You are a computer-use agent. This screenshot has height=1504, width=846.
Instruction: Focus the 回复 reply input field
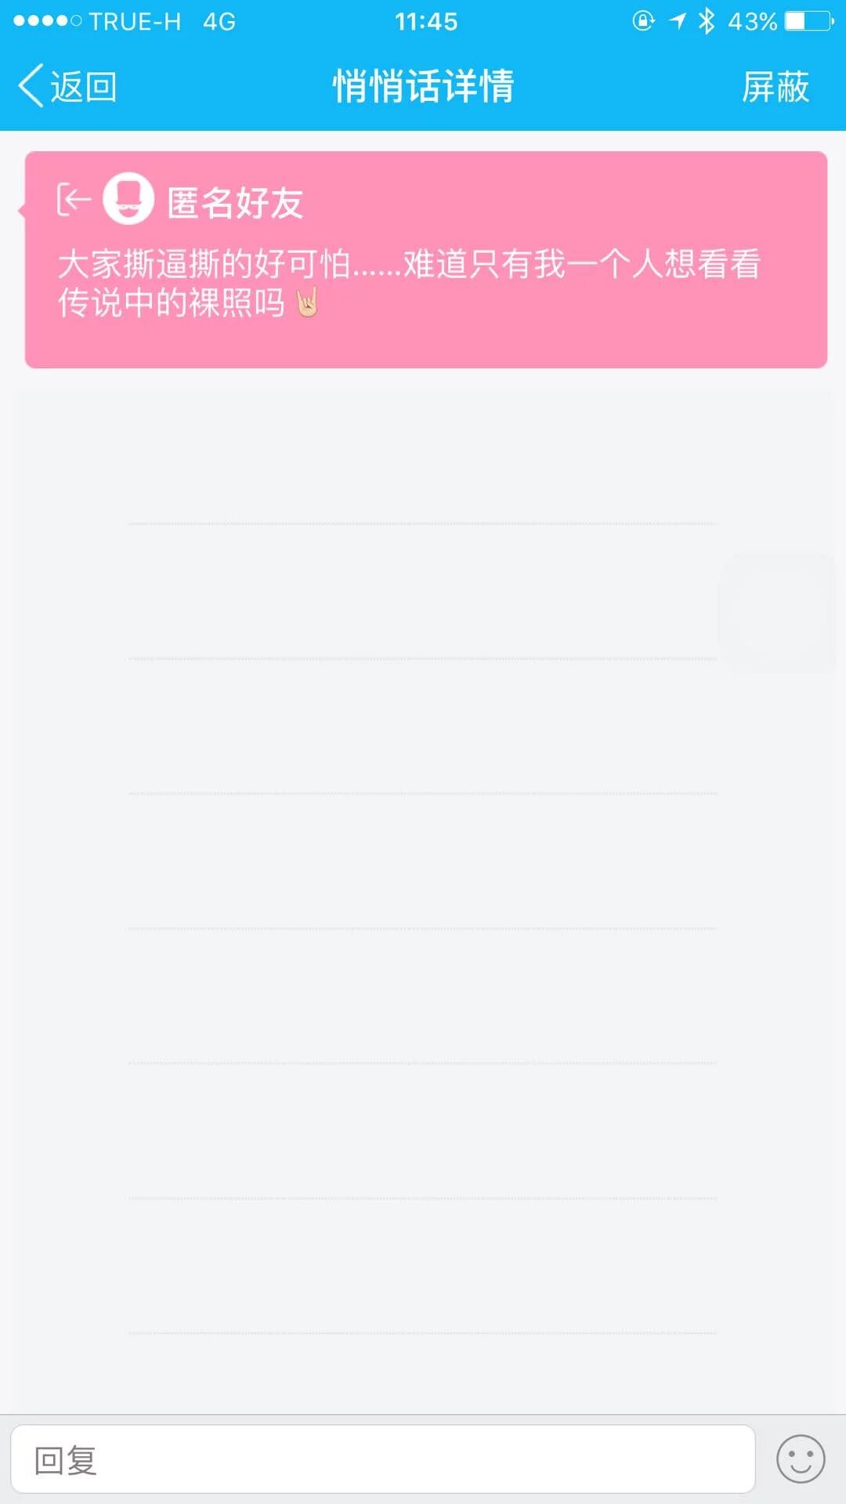[382, 1459]
